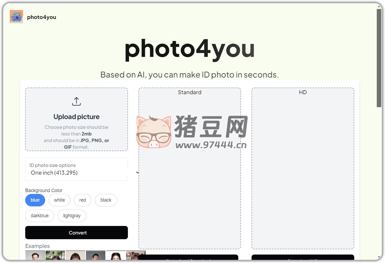385x263 pixels.
Task: Click the Upload picture heading
Action: [76, 117]
